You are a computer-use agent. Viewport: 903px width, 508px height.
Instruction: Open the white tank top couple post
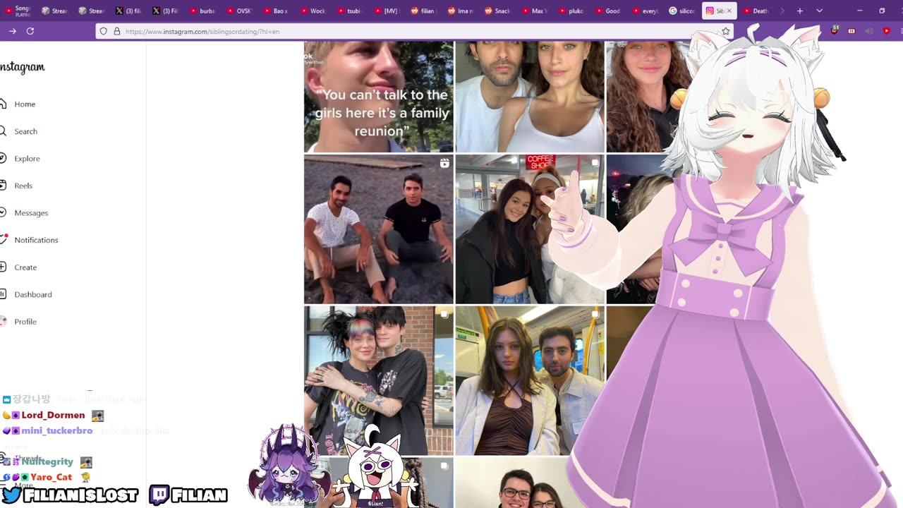tap(530, 97)
